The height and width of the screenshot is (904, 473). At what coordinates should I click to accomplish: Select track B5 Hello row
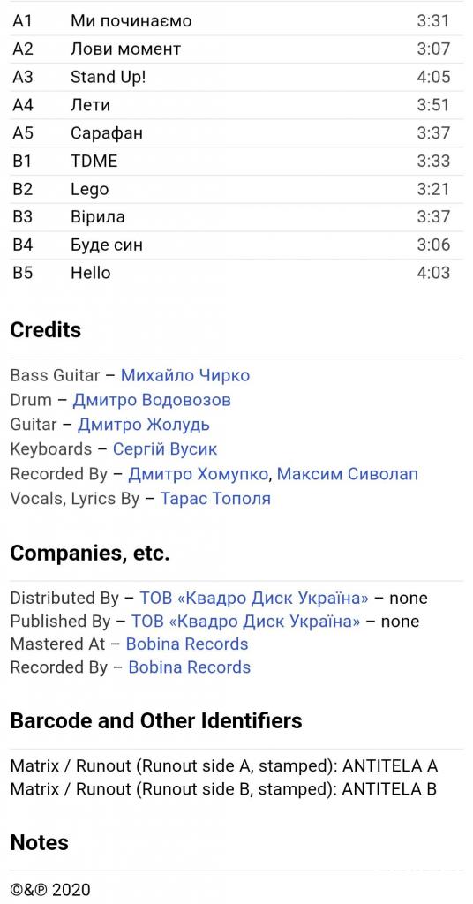[236, 273]
